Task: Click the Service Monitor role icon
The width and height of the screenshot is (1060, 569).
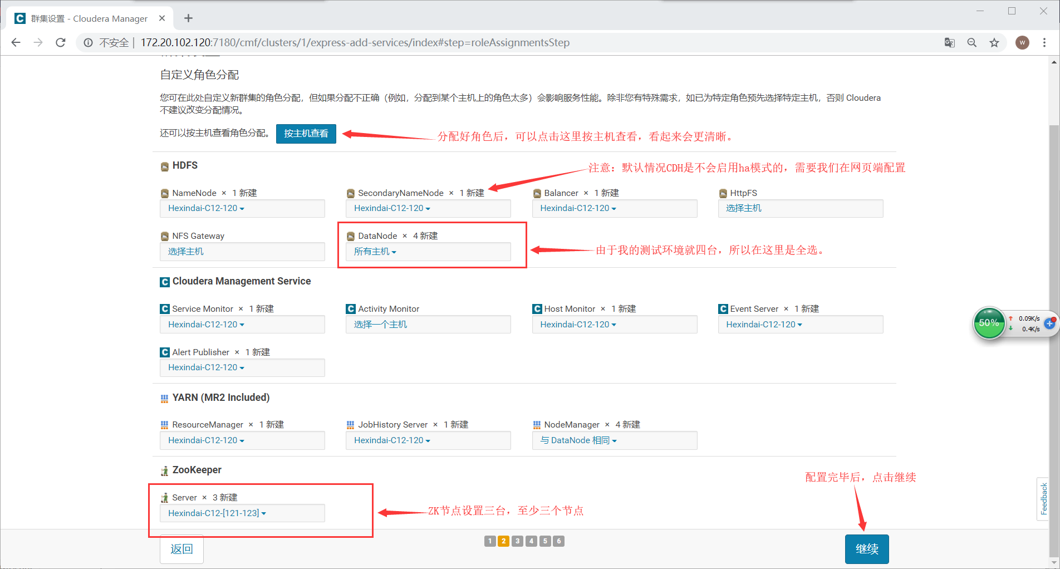Action: (x=165, y=309)
